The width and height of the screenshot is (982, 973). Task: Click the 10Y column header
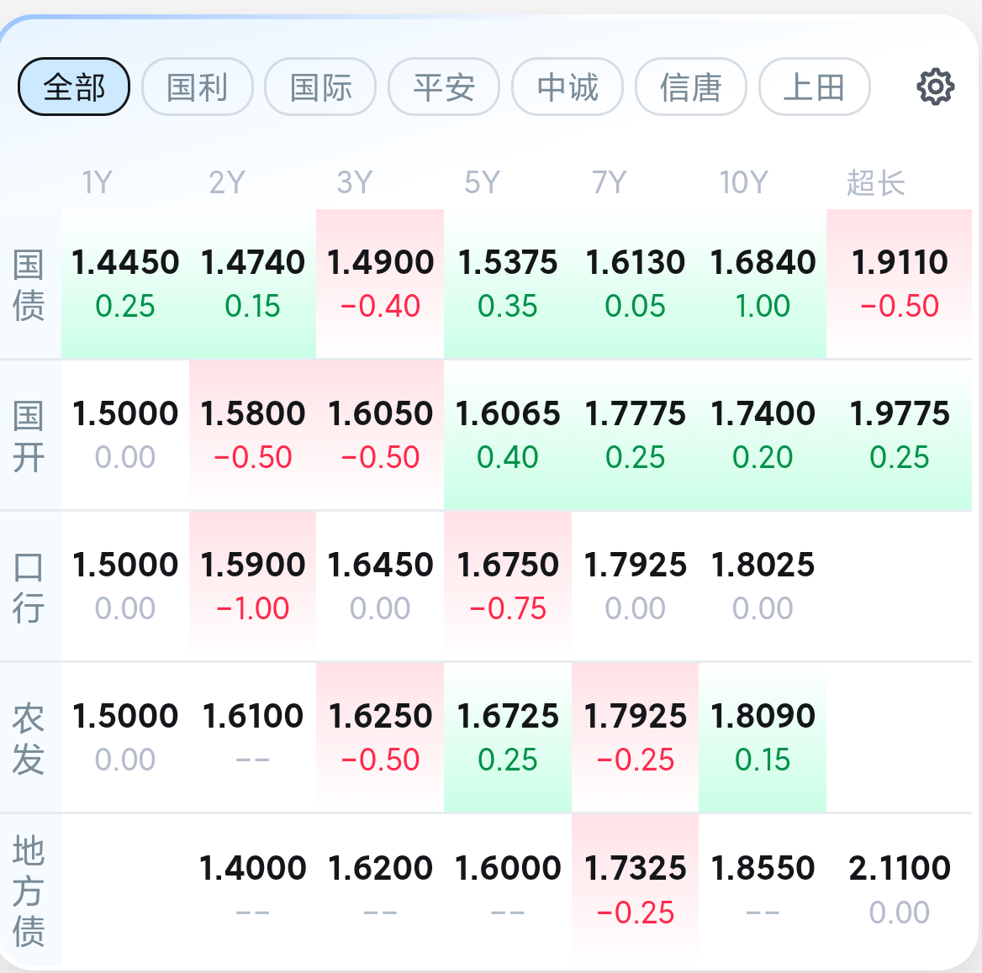743,182
